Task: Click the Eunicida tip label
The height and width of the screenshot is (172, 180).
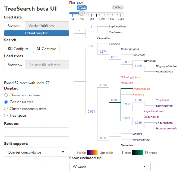Action: [x=150, y=61]
